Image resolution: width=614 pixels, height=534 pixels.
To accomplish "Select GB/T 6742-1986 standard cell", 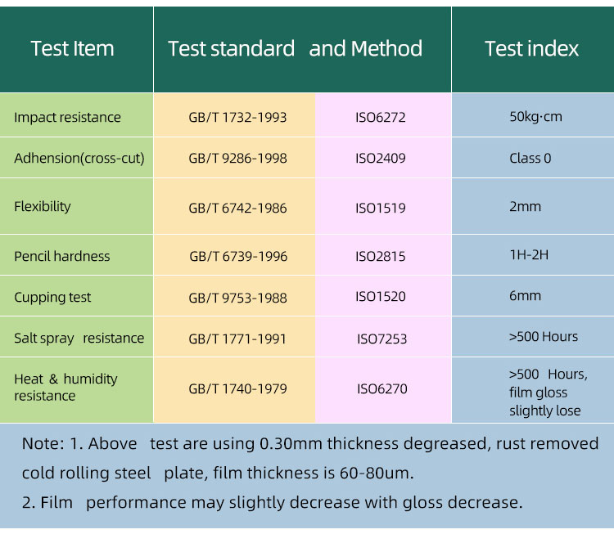I will tap(237, 209).
